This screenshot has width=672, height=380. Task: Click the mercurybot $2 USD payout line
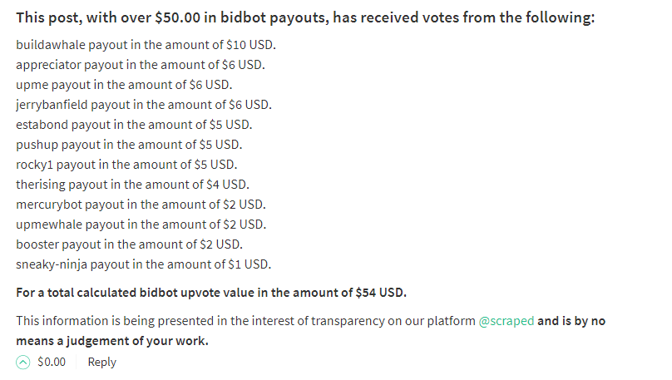point(141,205)
